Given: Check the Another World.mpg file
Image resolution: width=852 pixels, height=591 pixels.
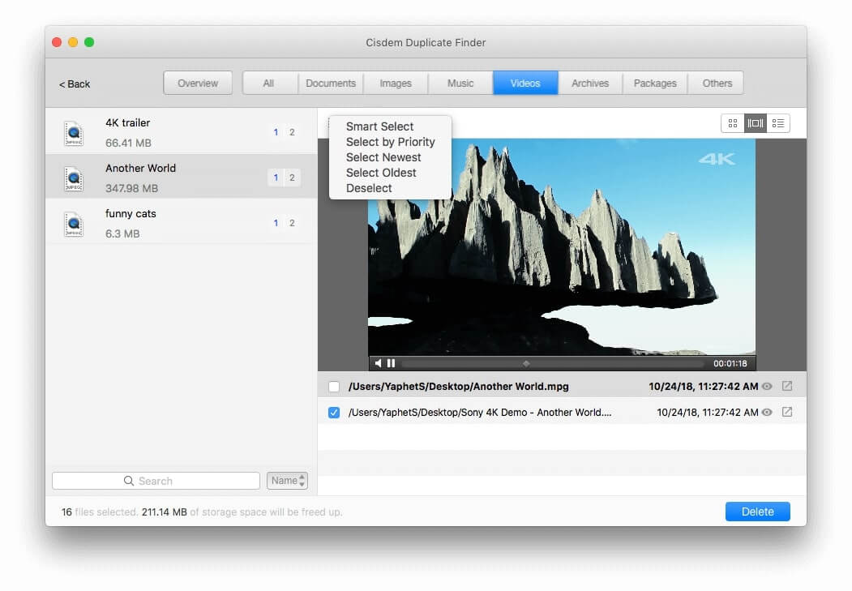Looking at the screenshot, I should pyautogui.click(x=334, y=387).
